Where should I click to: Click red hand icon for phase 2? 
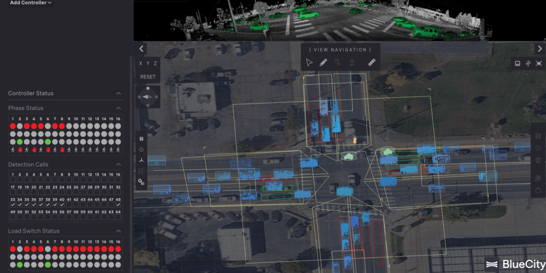pos(20,150)
